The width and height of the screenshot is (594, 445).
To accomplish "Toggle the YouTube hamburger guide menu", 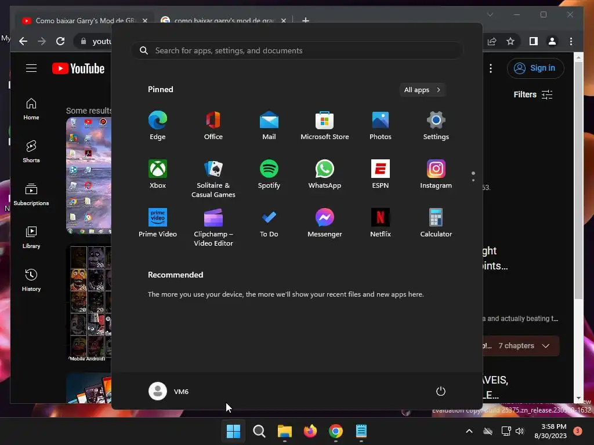I will (x=31, y=68).
